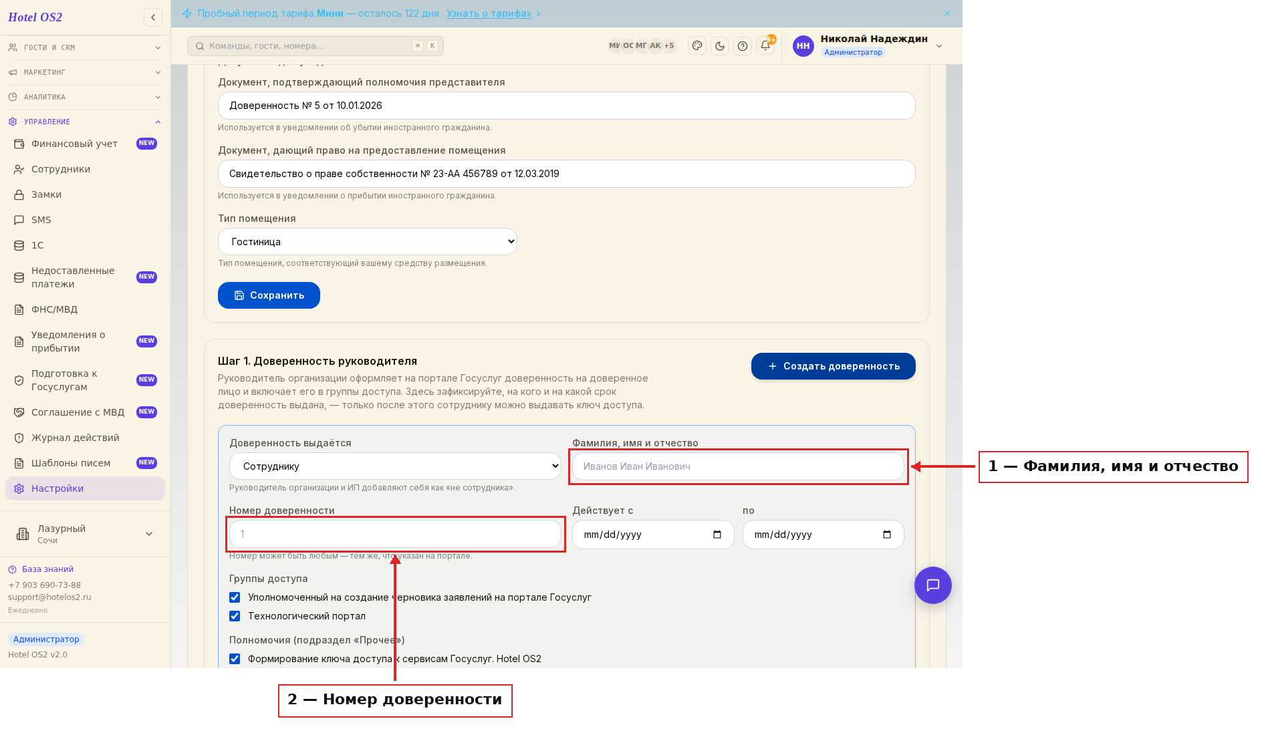Edit the Свидетельство о праве собственности field
The image size is (1264, 733).
(566, 174)
